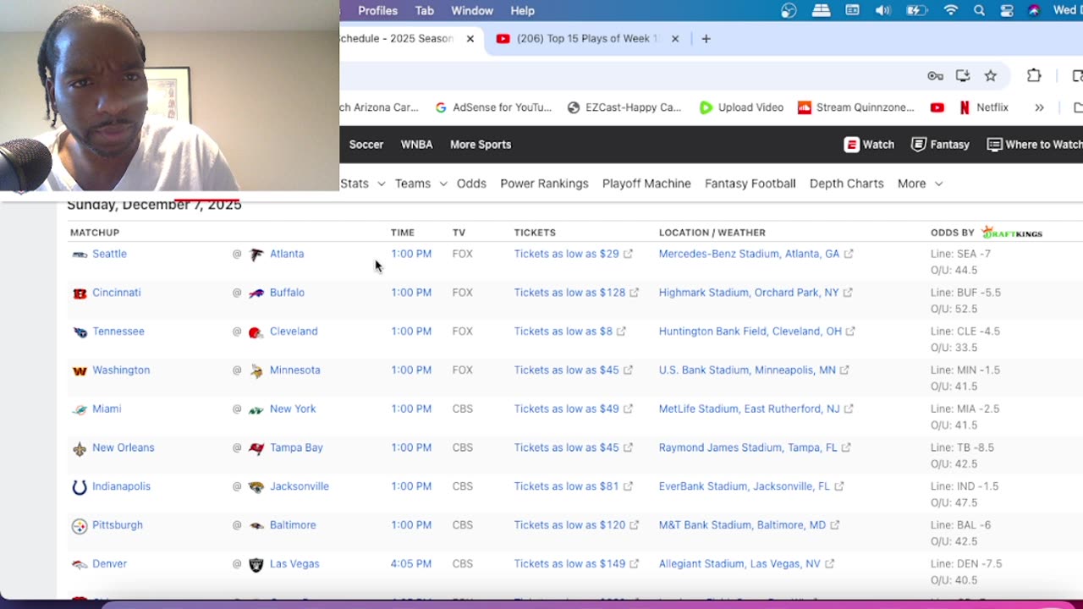Click the Buffalo Bills logo
This screenshot has width=1083, height=609.
pyautogui.click(x=256, y=294)
